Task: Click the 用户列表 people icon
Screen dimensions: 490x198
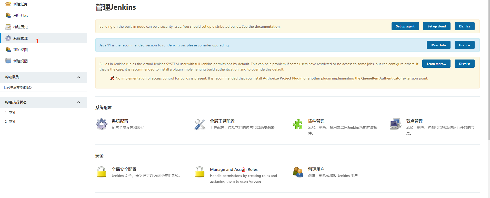Action: point(8,15)
